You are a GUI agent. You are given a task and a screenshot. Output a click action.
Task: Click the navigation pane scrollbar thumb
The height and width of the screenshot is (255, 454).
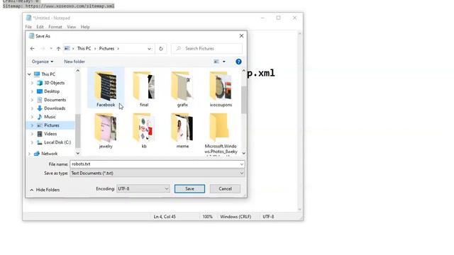click(77, 130)
